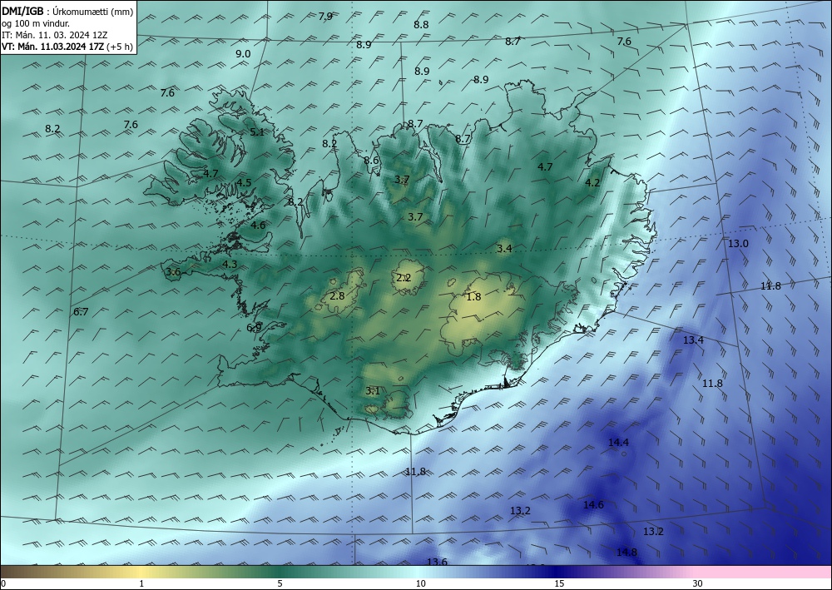
Task: Click the '1' tick on the color scale
Action: tap(141, 584)
